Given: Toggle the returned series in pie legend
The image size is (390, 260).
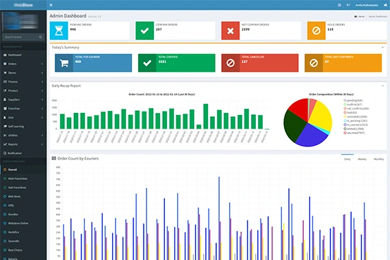Looking at the screenshot, I should point(354,133).
